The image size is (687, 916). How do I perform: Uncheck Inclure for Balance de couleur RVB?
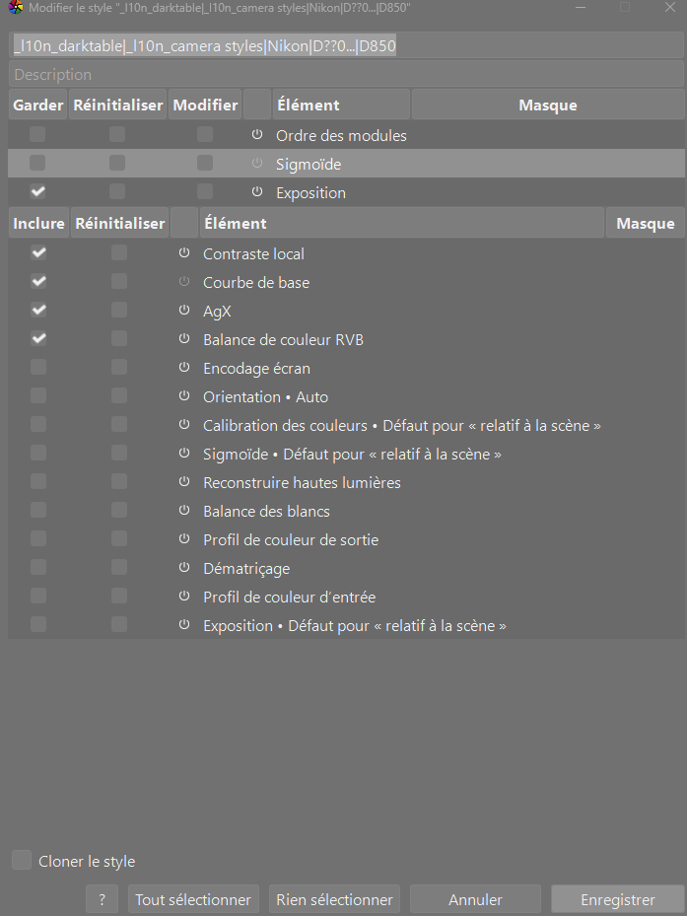[38, 339]
